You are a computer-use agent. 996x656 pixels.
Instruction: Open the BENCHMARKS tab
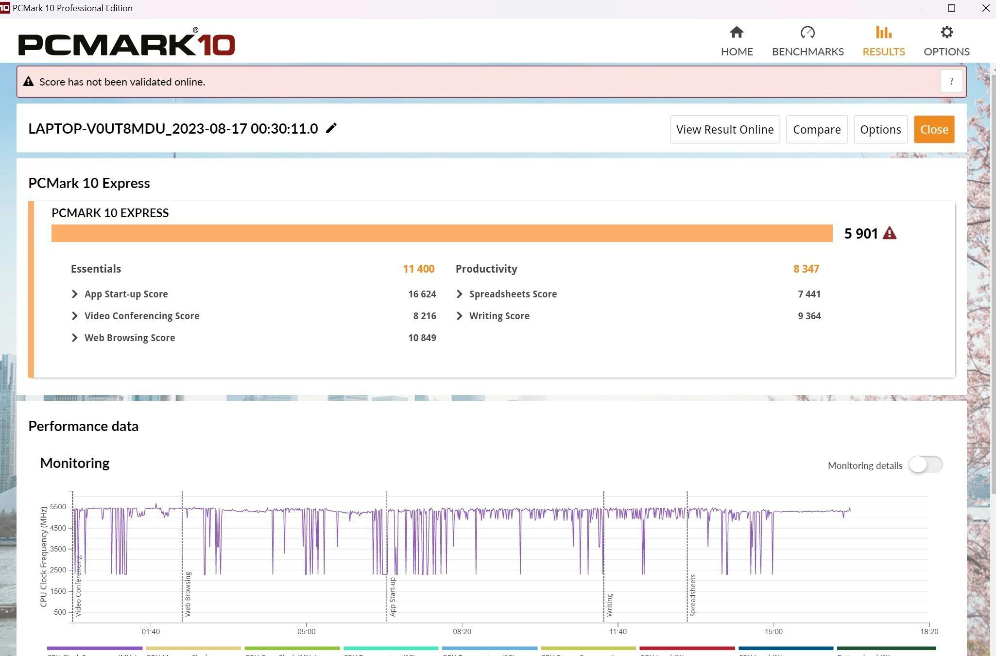pyautogui.click(x=807, y=41)
